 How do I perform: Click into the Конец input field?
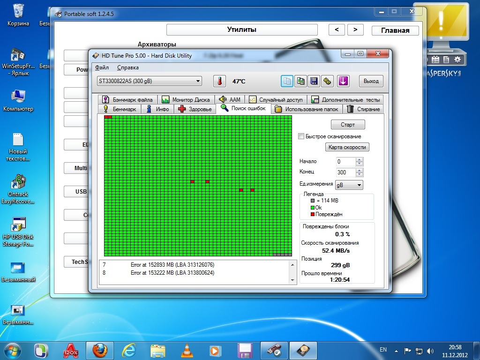point(346,172)
